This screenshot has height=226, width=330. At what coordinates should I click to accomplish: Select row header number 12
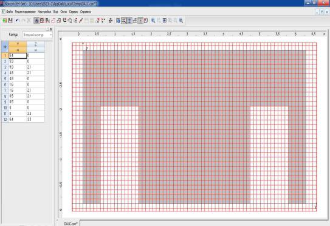coord(5,119)
